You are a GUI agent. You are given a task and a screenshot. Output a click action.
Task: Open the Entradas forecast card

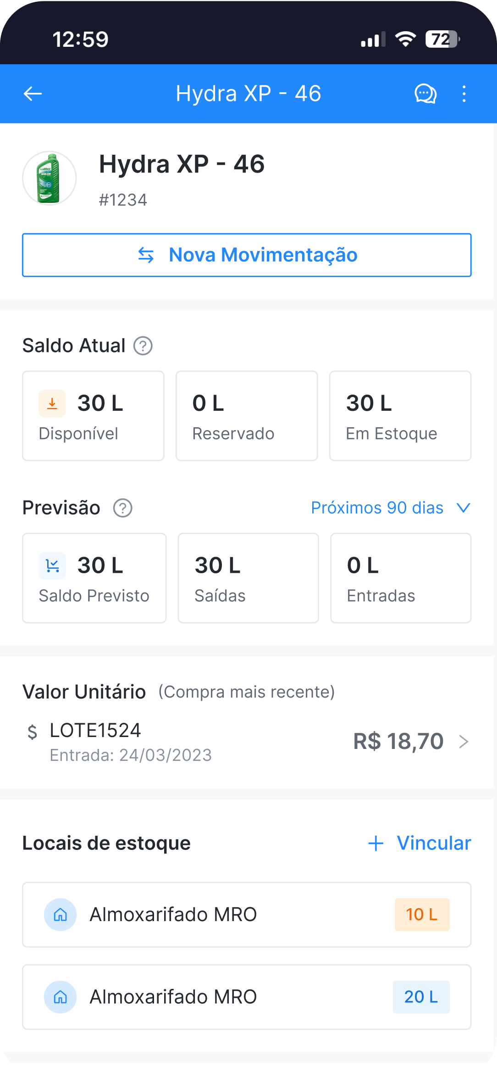click(x=401, y=578)
